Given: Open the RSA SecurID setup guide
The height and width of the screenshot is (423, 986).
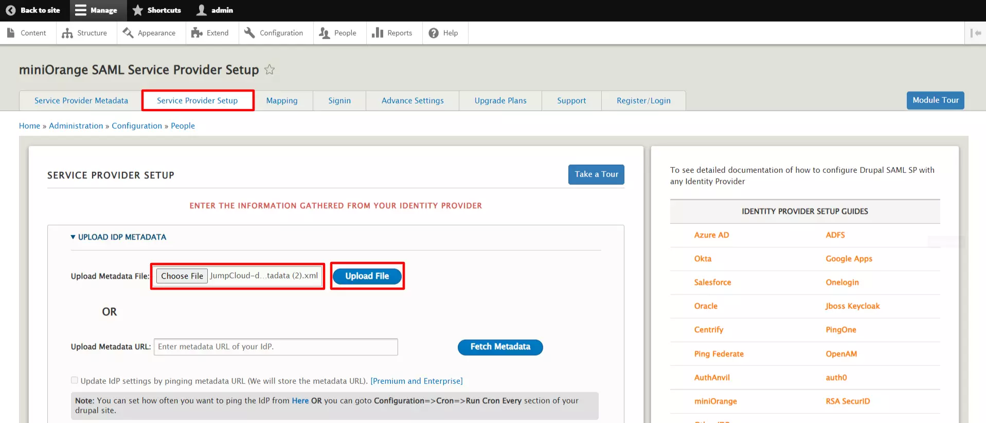Looking at the screenshot, I should [848, 401].
